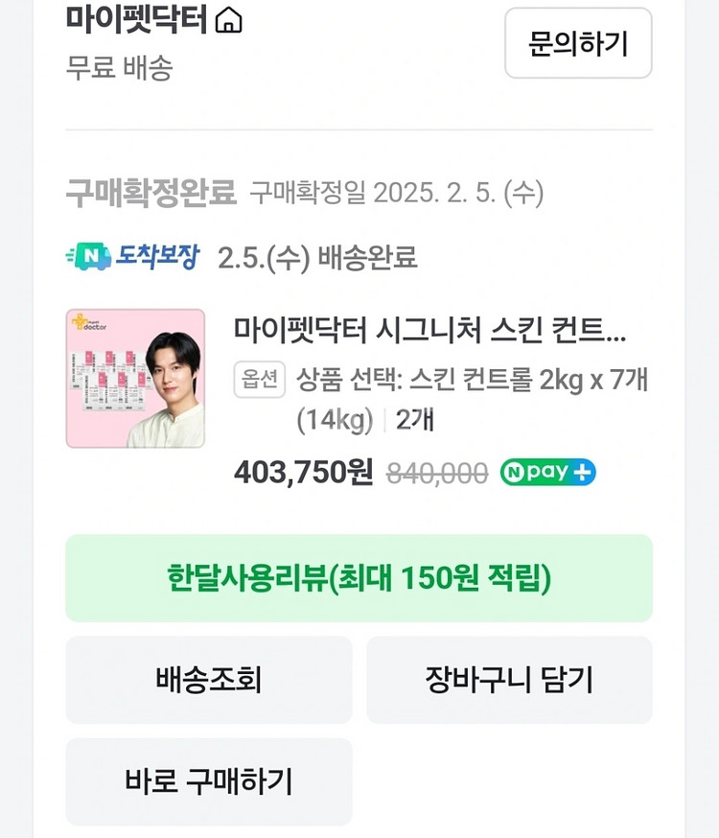
Task: Click the 2개 quantity text
Action: click(x=415, y=420)
